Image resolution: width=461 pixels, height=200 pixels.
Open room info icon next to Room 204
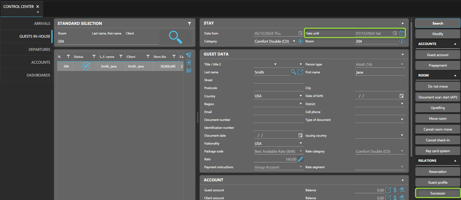coord(402,41)
